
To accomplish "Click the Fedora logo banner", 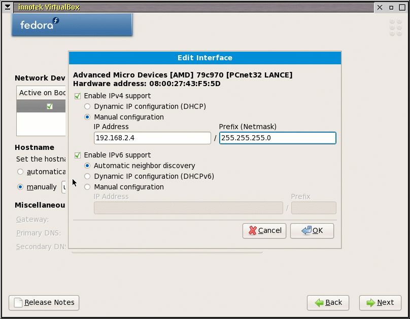I will coord(72,24).
